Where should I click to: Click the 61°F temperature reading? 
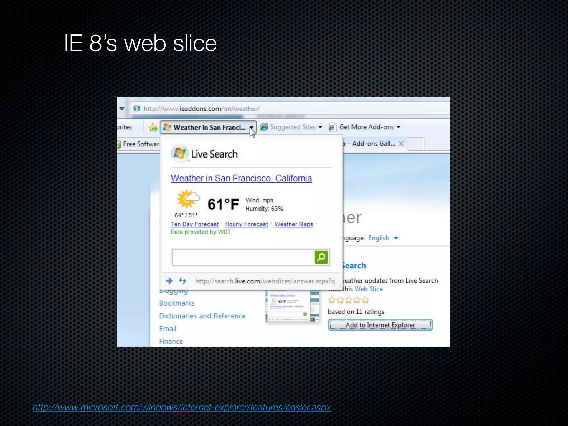pyautogui.click(x=223, y=204)
